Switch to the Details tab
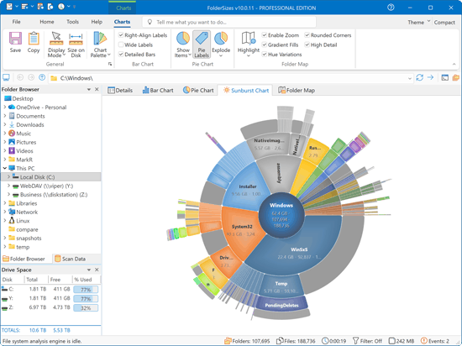This screenshot has width=462, height=346. (x=120, y=90)
